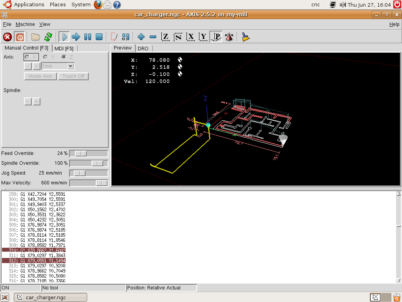Open the Machine menu

[25, 24]
